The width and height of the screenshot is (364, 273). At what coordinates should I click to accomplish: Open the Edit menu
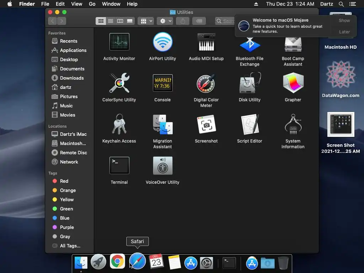pyautogui.click(x=60, y=4)
